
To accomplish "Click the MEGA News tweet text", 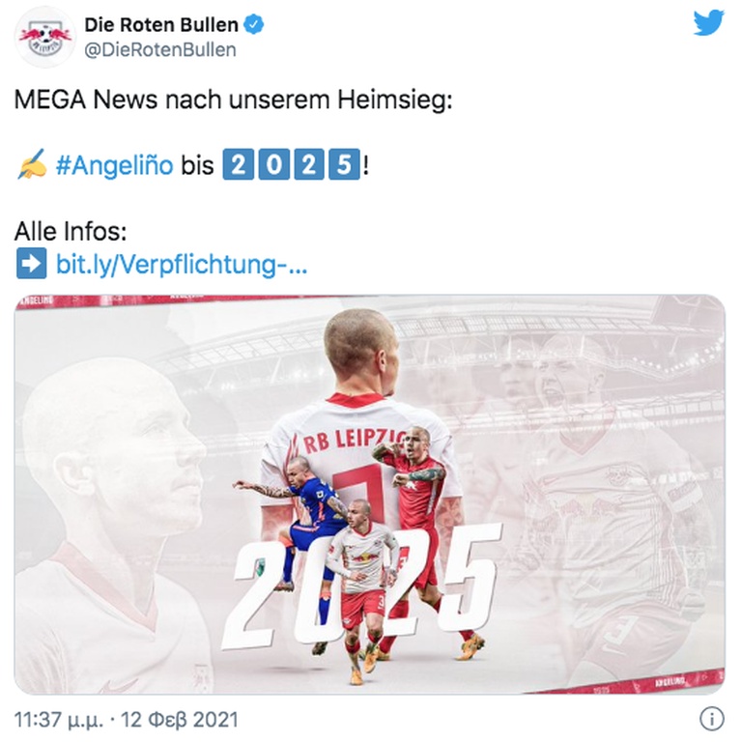I will click(233, 100).
